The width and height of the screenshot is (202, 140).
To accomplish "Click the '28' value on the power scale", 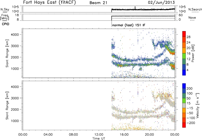I will [x=188, y=37].
